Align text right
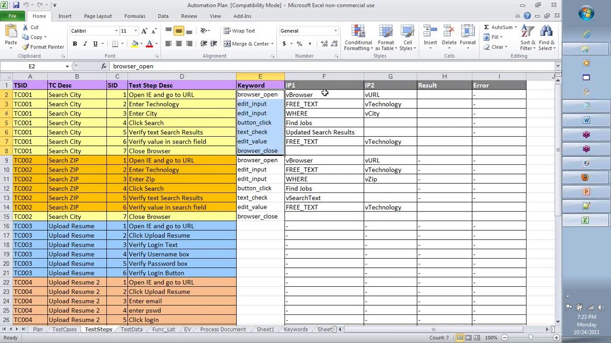 189,44
